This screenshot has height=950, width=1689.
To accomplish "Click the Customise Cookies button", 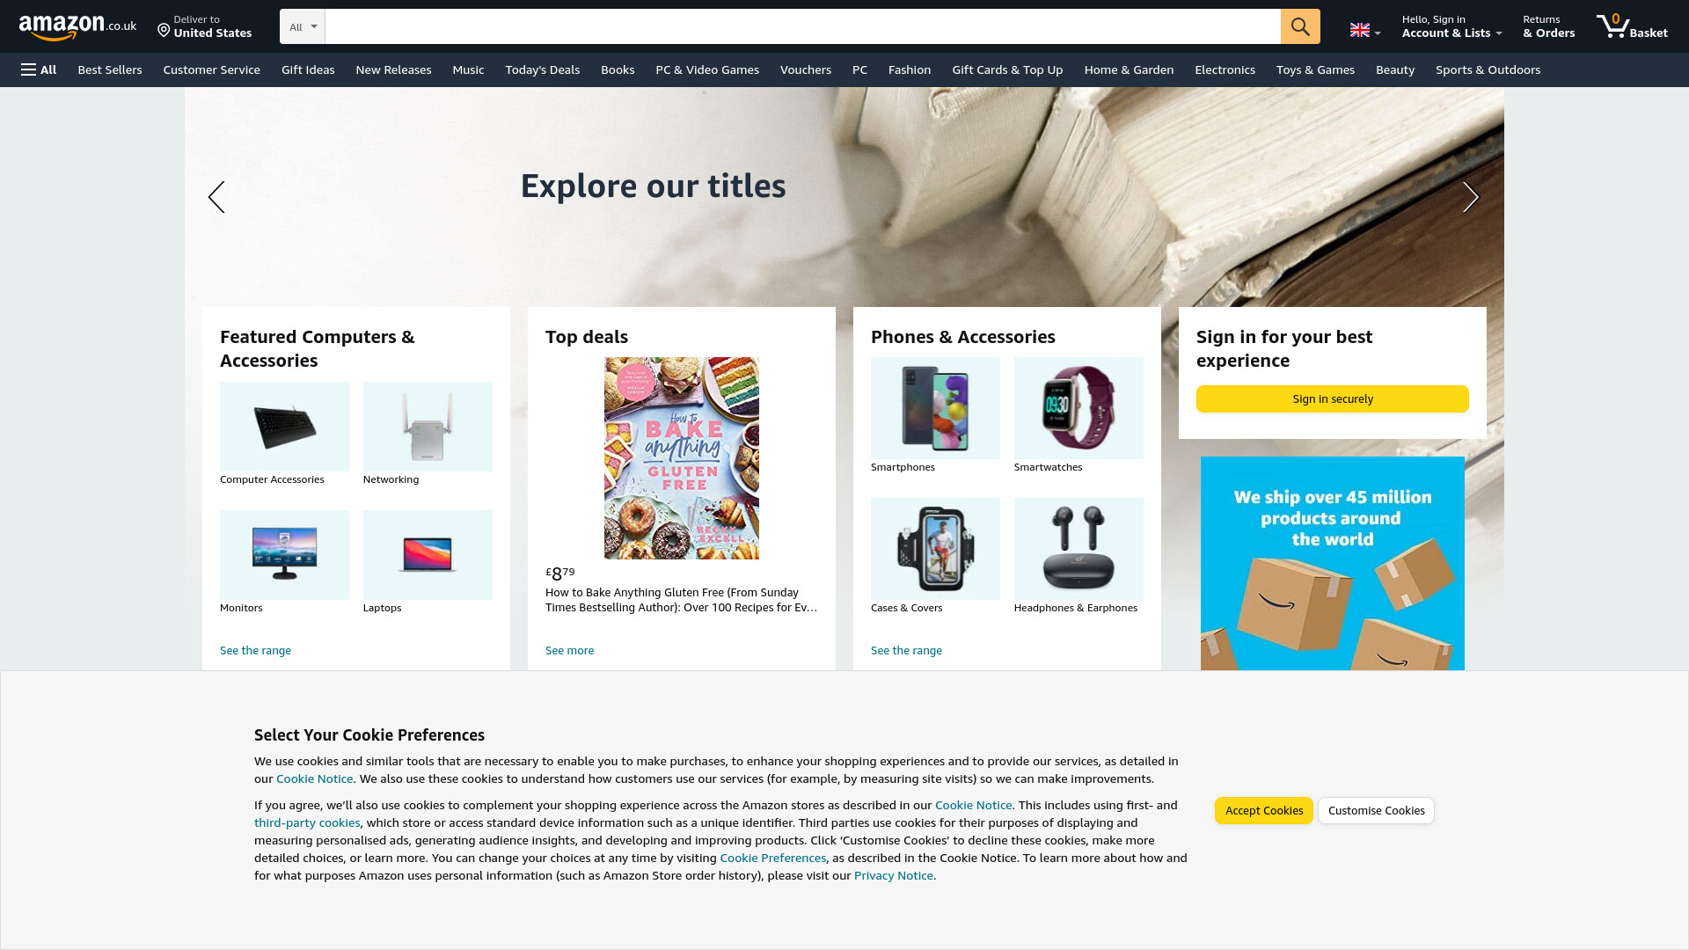I will click(1376, 810).
